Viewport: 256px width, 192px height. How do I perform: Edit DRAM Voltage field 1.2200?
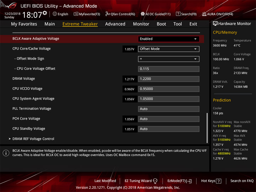coord(169,79)
